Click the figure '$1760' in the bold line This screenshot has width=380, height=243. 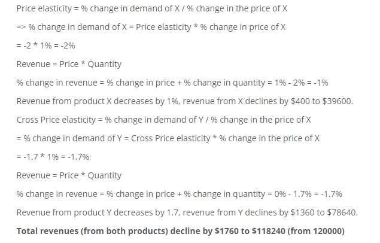pyautogui.click(x=227, y=231)
